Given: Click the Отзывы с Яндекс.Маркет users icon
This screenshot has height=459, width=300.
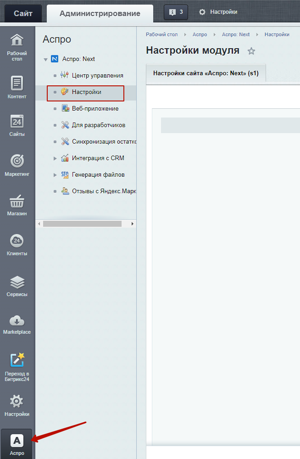Looking at the screenshot, I should coord(65,191).
